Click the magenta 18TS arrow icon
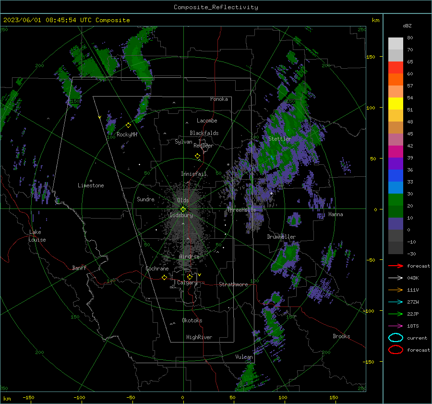The image size is (432, 404). [396, 326]
